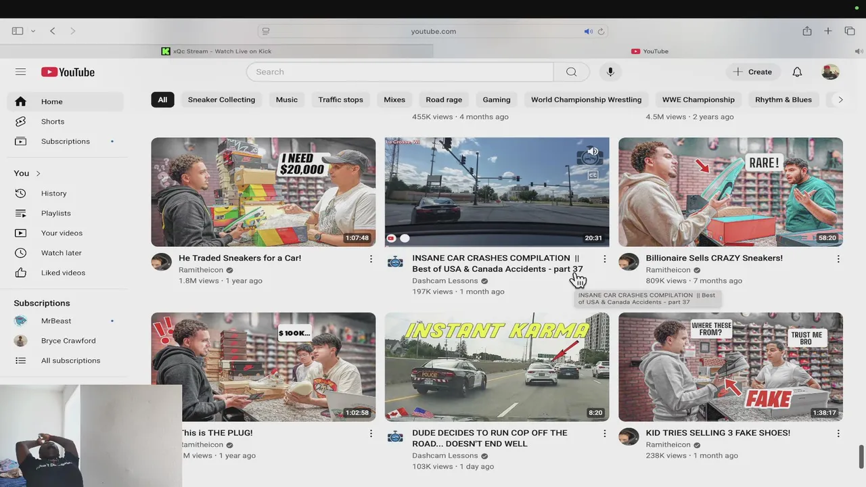Open options for This is THE PLUG video

click(371, 434)
